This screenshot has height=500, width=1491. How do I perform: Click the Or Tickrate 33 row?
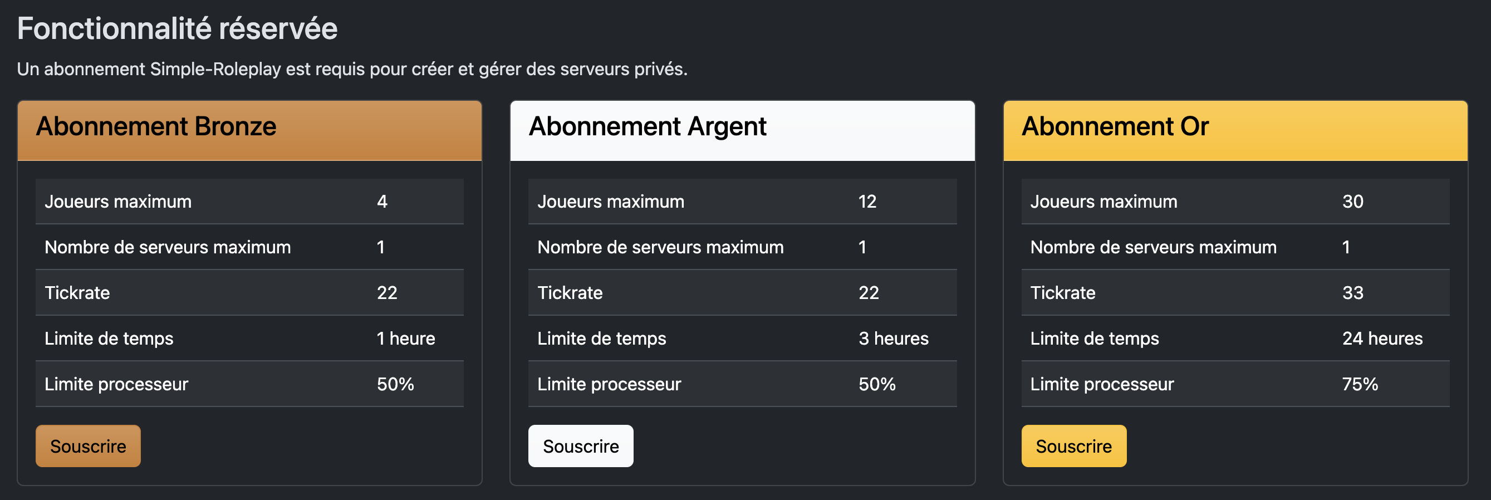[x=1235, y=293]
